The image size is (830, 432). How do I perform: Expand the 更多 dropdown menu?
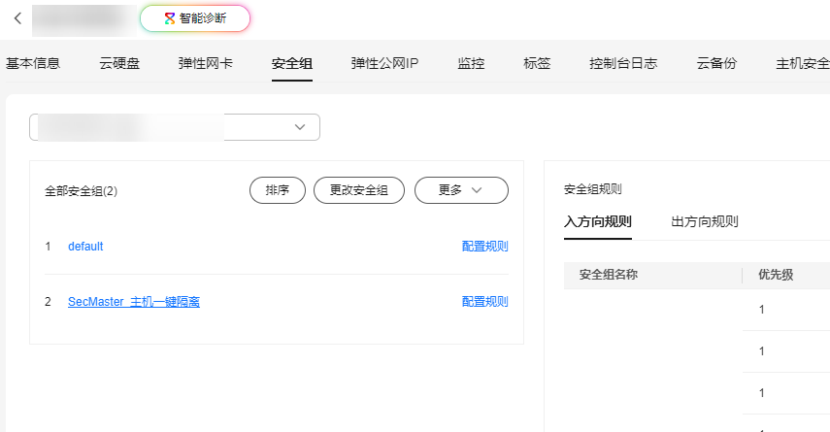coord(461,190)
